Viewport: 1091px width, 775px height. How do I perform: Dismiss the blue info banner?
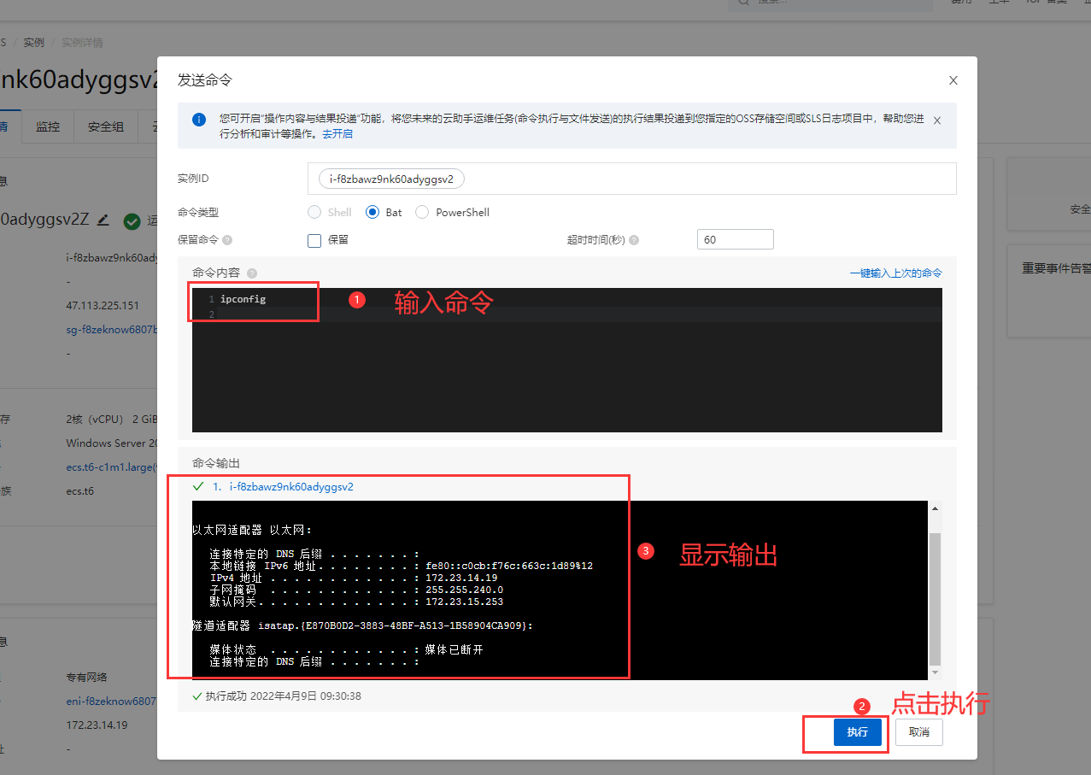[937, 120]
